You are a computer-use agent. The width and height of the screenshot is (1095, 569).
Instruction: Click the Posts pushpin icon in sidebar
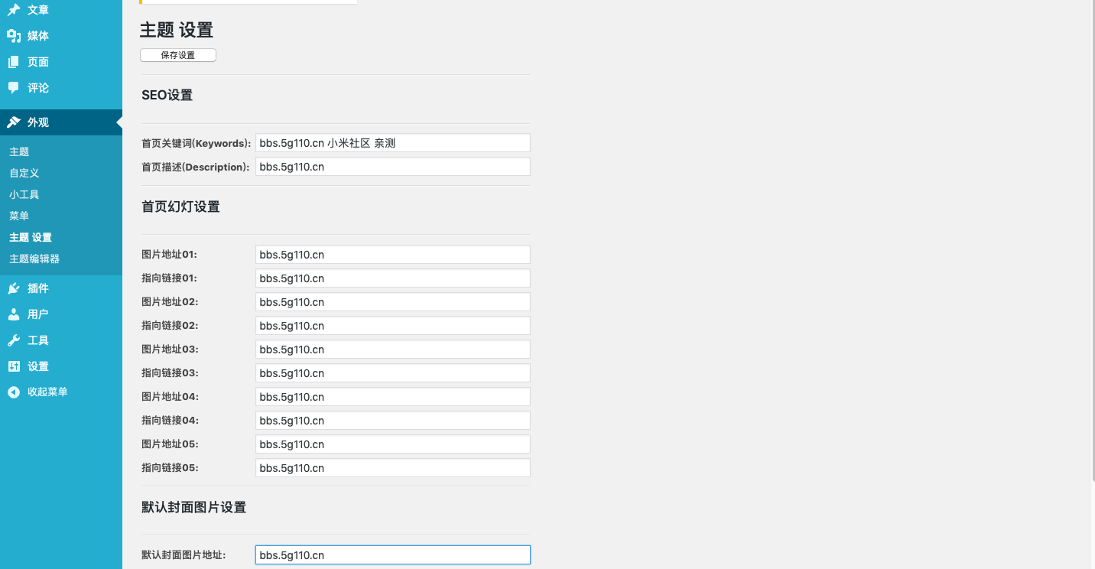pyautogui.click(x=14, y=10)
